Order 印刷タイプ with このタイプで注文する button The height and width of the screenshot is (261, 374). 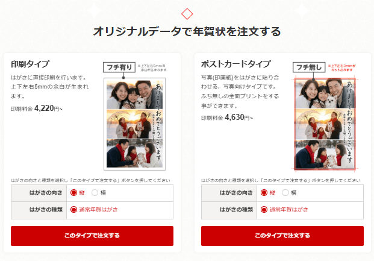[x=92, y=236]
